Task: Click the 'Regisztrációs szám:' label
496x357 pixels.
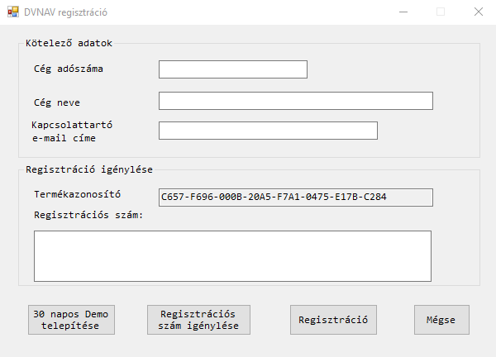Action: pyautogui.click(x=88, y=215)
